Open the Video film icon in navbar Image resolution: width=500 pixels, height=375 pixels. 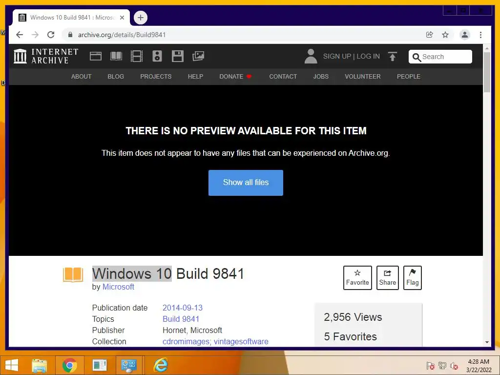[137, 56]
